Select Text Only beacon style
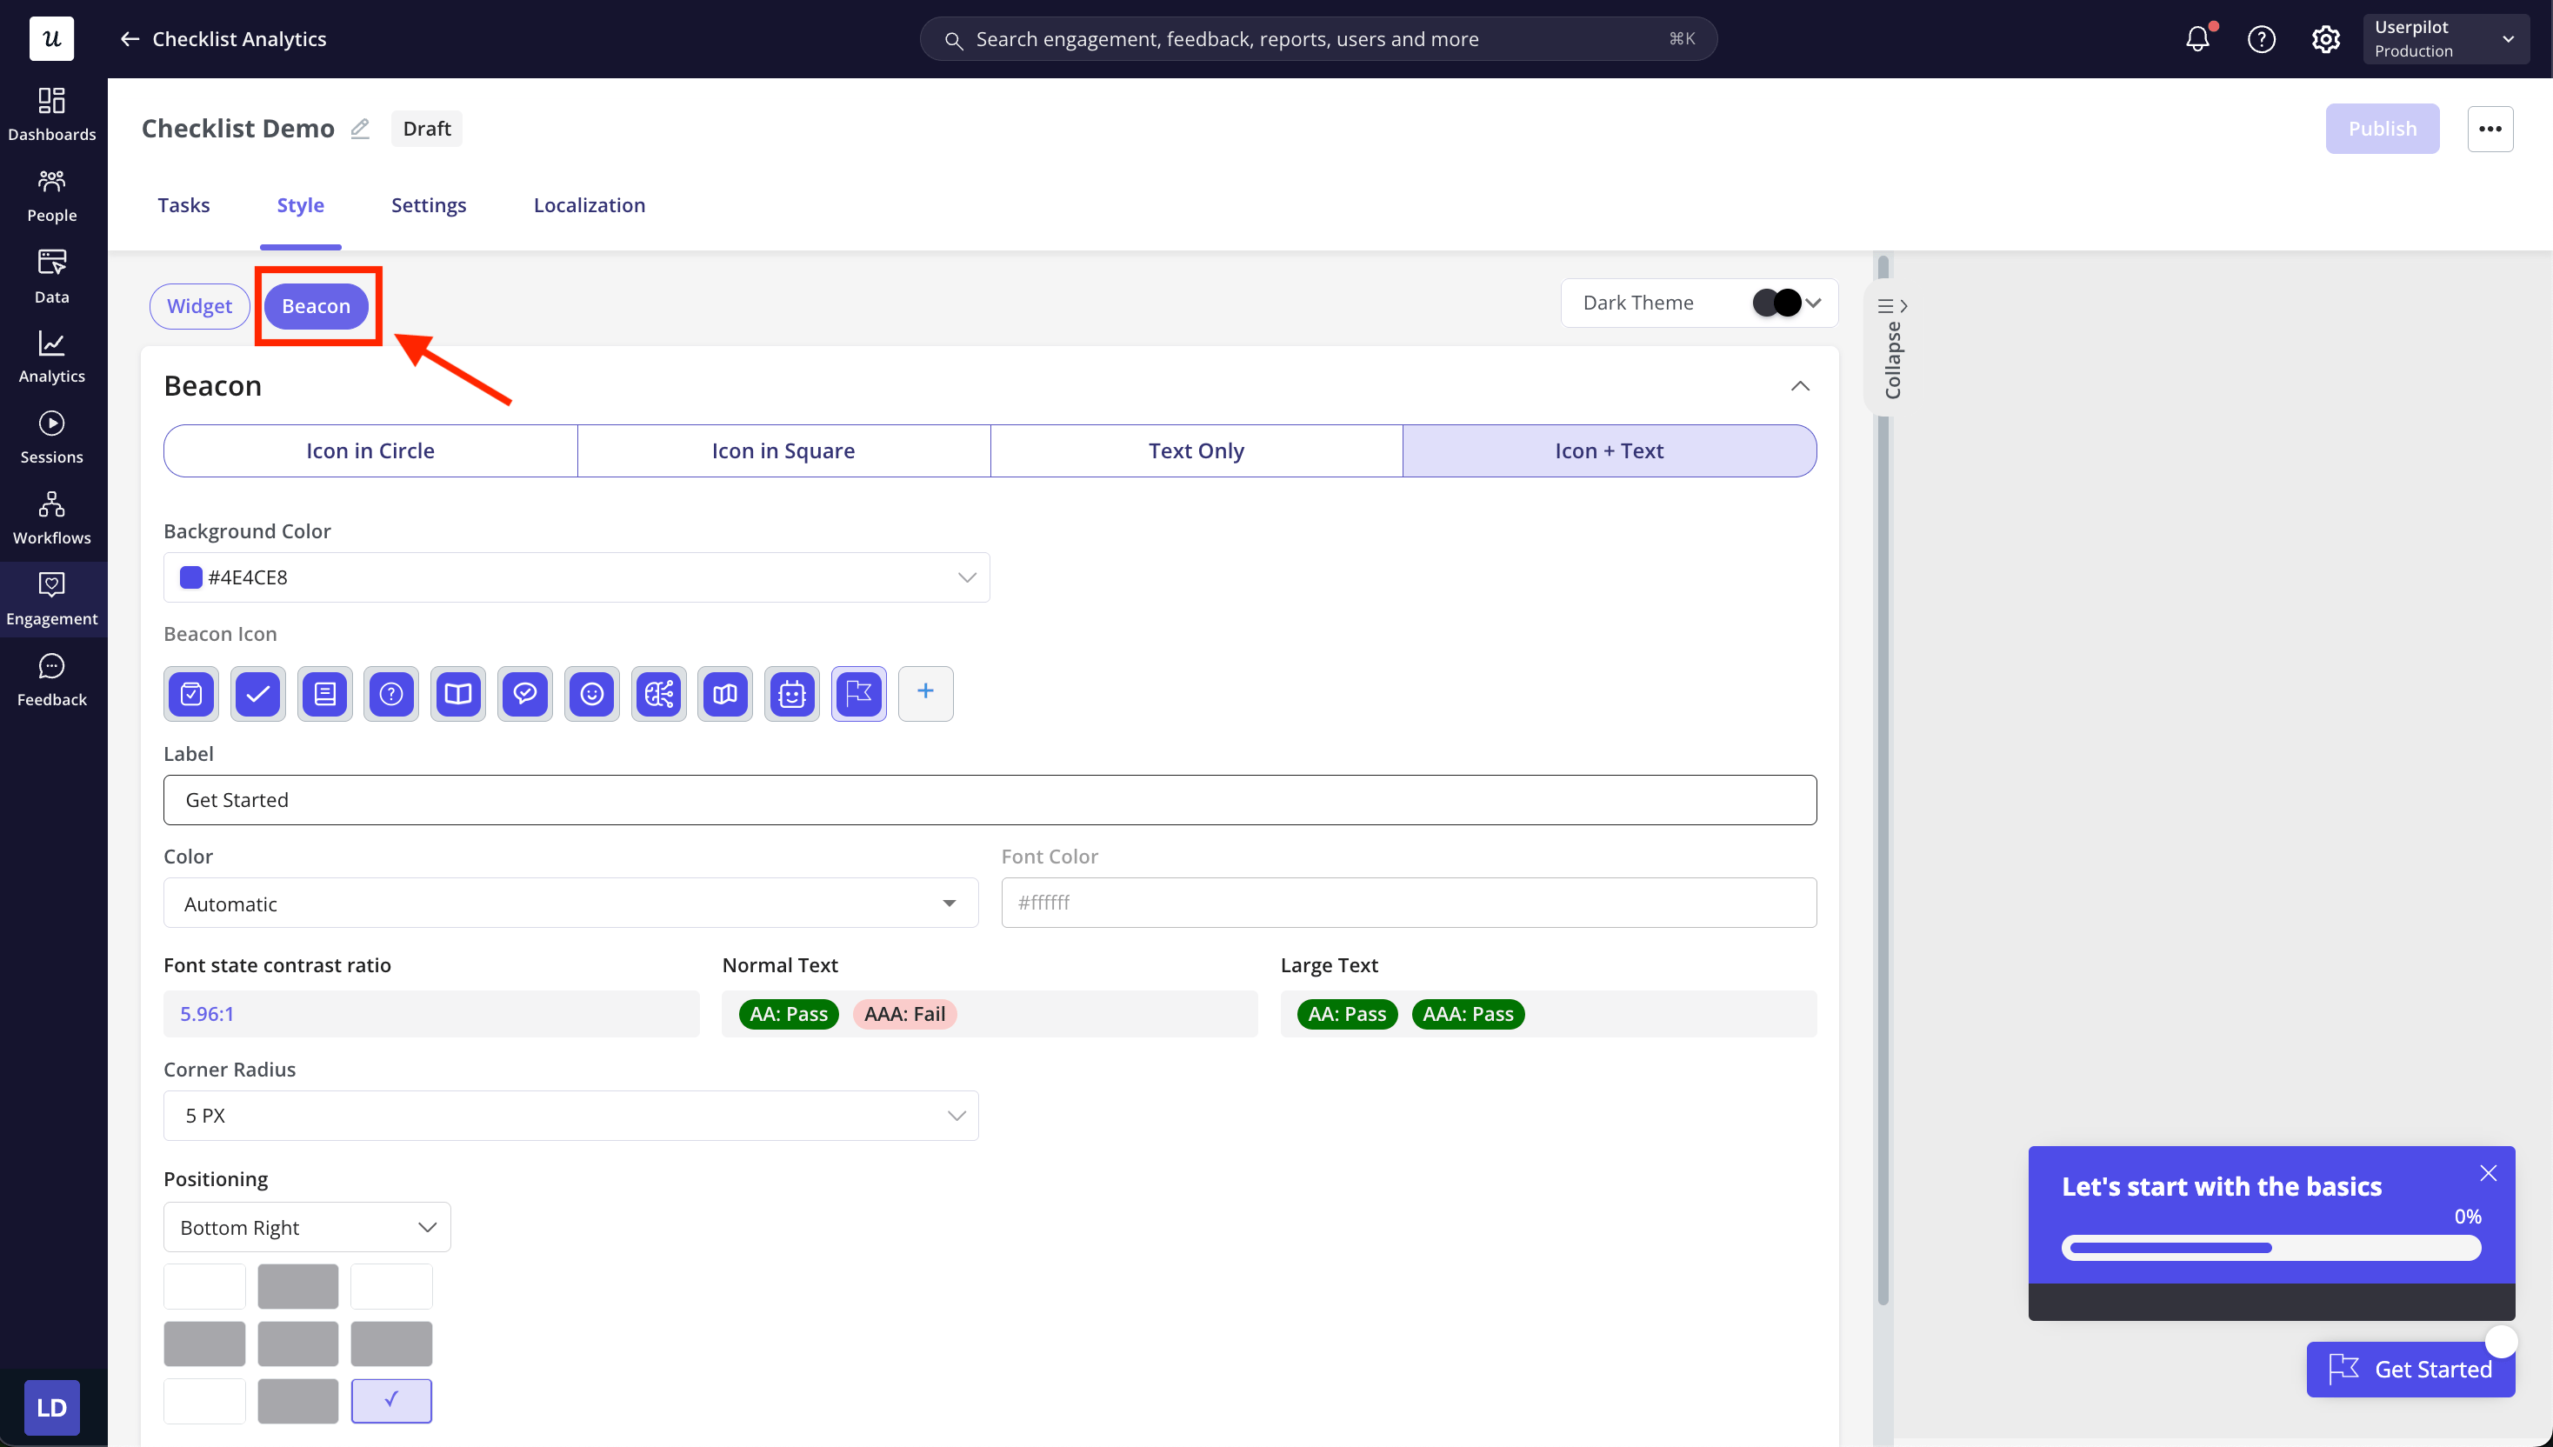Screen dimensions: 2553x1447 (x=1197, y=451)
